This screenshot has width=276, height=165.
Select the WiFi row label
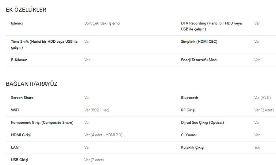click(x=15, y=110)
